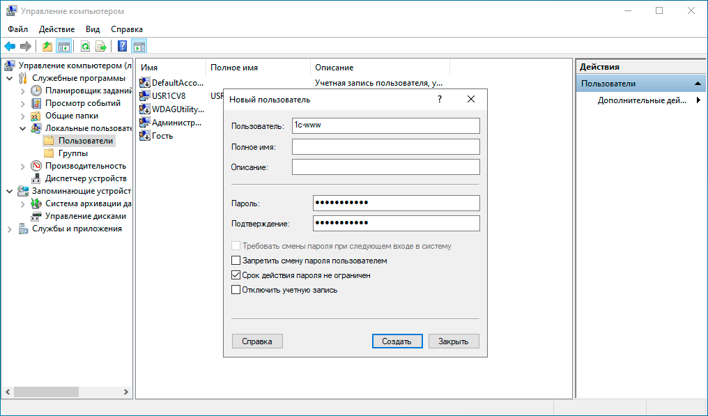The image size is (708, 416).
Task: Click the Описание input field
Action: [x=385, y=167]
